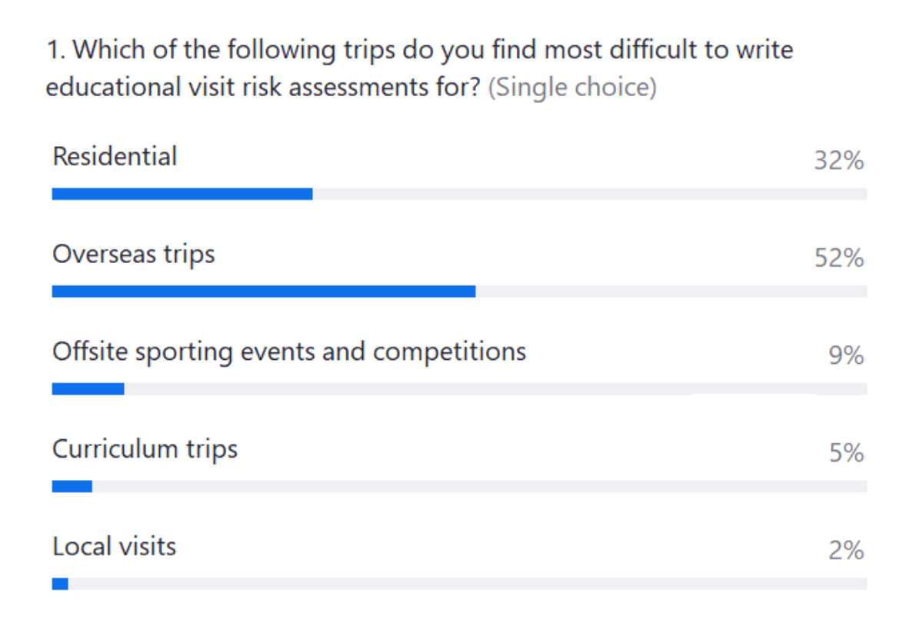
Task: Click the blue Local visits bar fill
Action: pos(60,584)
